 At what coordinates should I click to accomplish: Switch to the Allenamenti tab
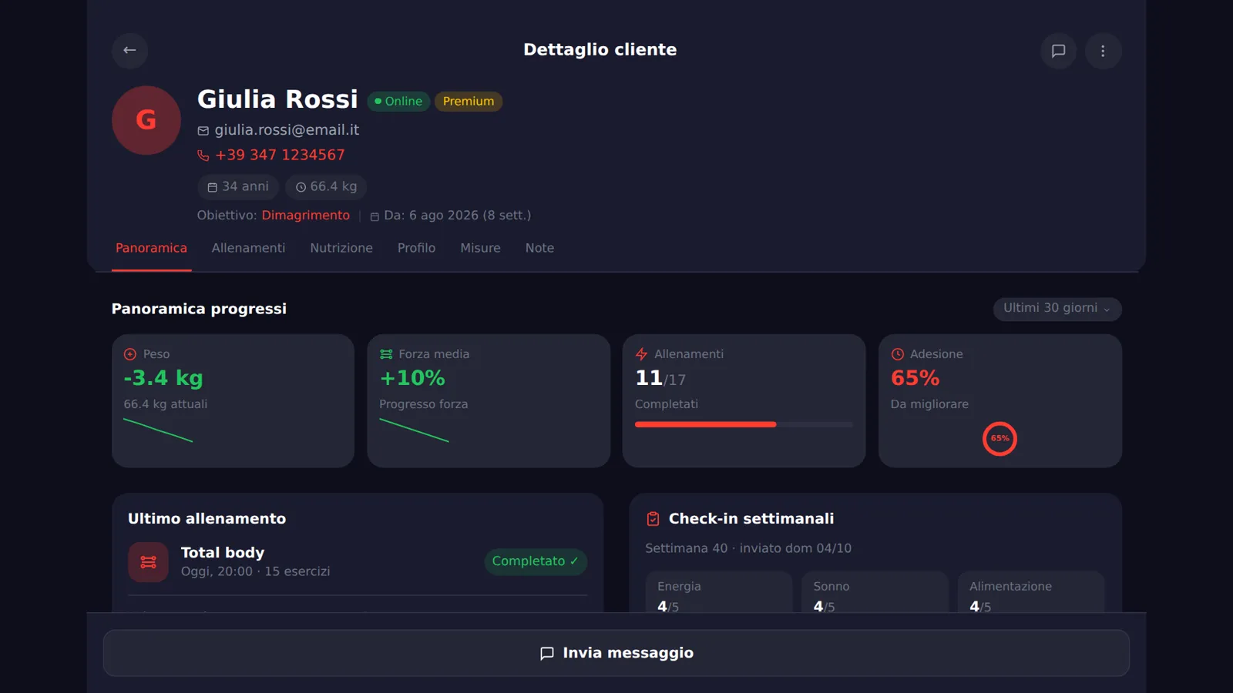pos(248,248)
